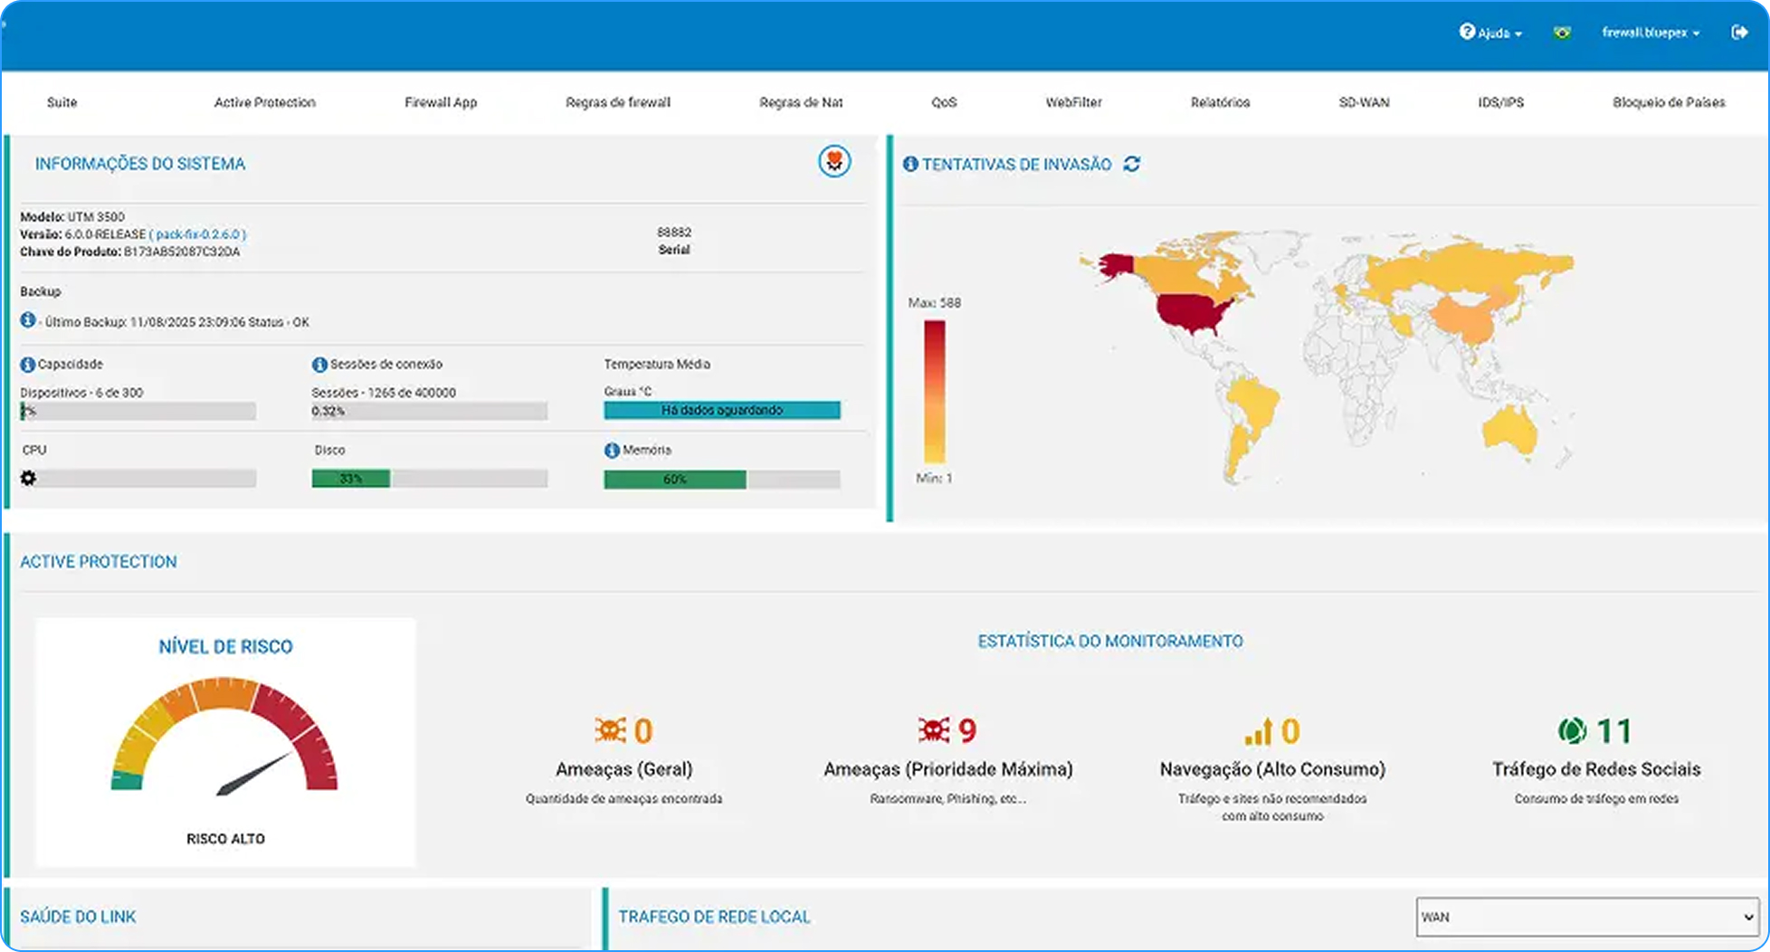Image resolution: width=1770 pixels, height=952 pixels.
Task: Open Regras de firewall menu
Action: [x=618, y=102]
